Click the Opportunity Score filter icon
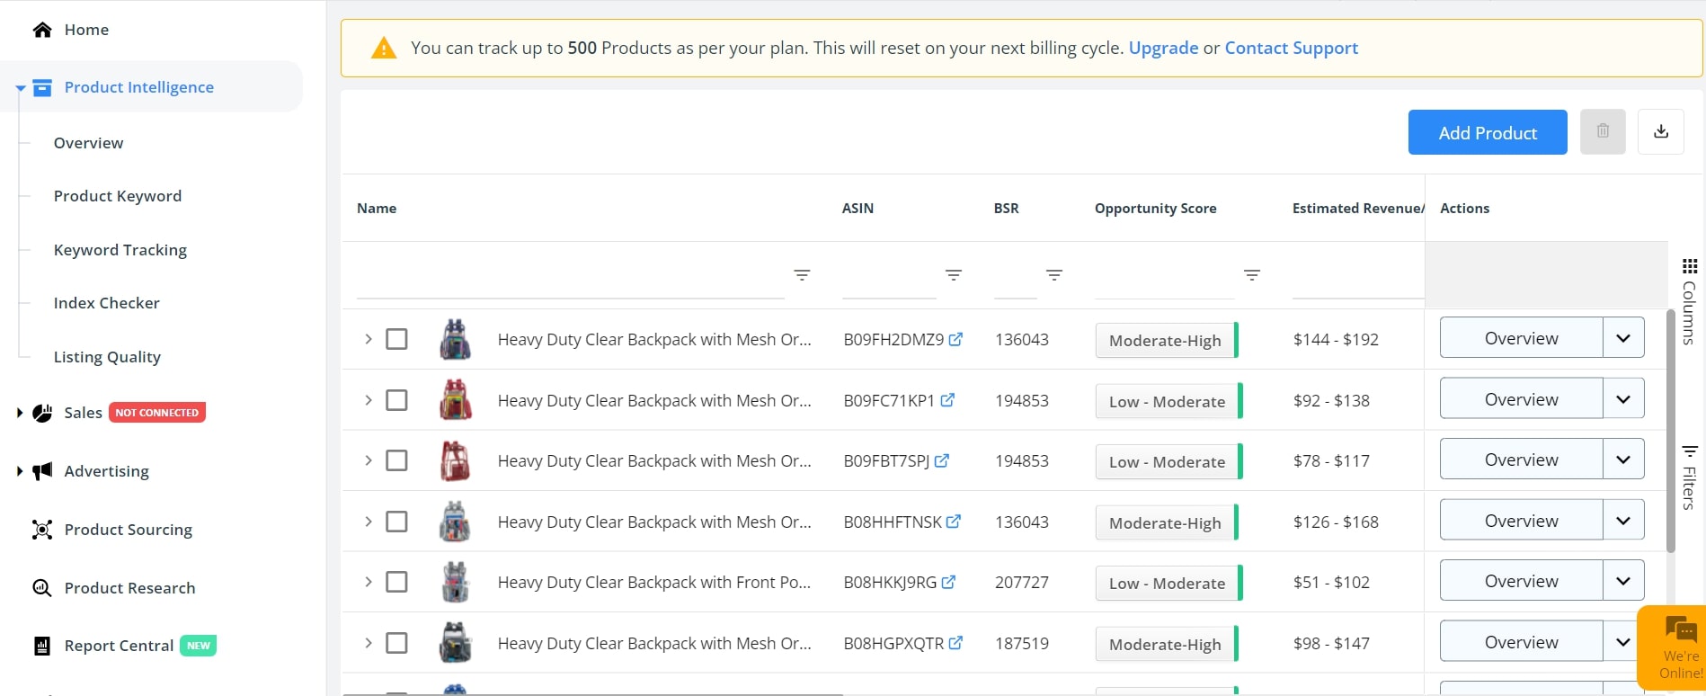This screenshot has width=1706, height=696. coord(1252,274)
